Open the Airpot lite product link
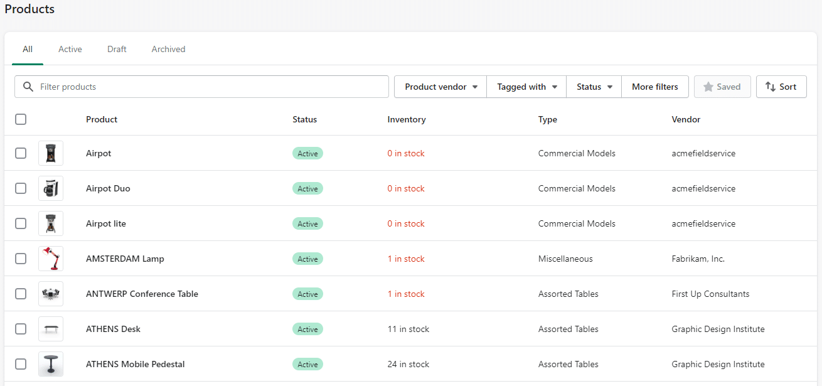 pyautogui.click(x=105, y=223)
